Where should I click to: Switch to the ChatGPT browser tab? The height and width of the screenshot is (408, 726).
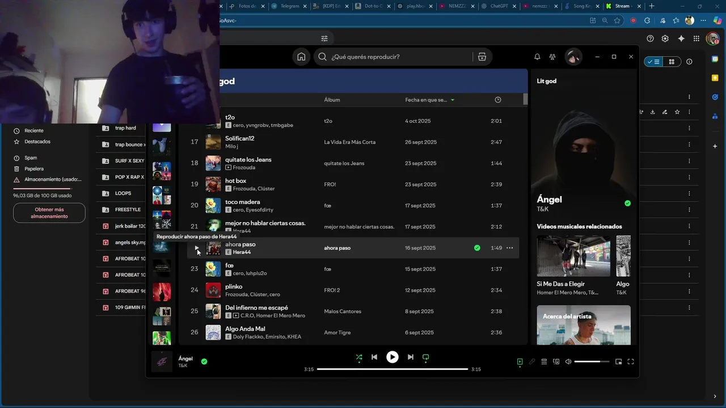coord(499,6)
